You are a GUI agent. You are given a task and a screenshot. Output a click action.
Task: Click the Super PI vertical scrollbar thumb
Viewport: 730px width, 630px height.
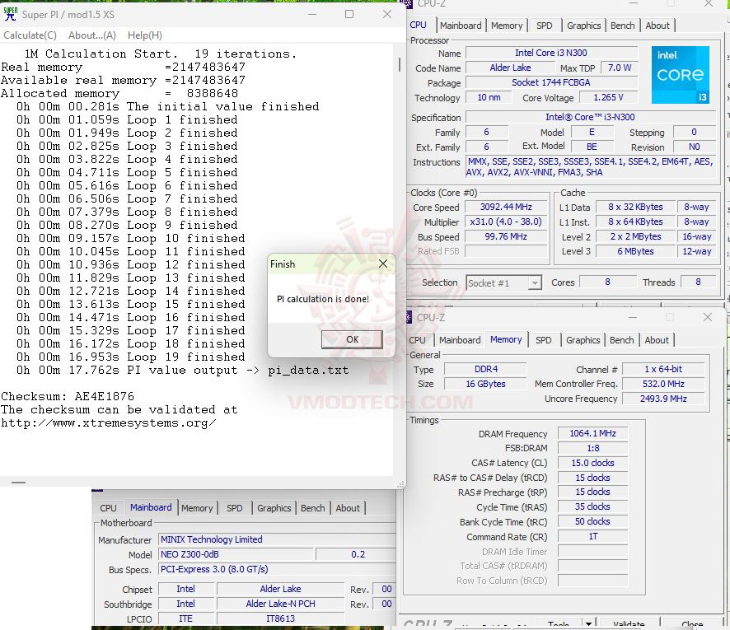point(400,65)
